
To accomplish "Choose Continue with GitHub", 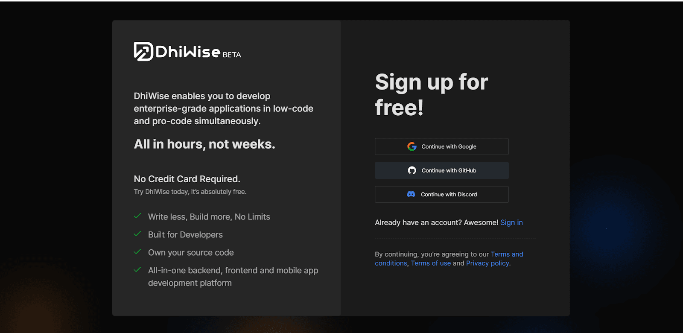I will tap(442, 170).
